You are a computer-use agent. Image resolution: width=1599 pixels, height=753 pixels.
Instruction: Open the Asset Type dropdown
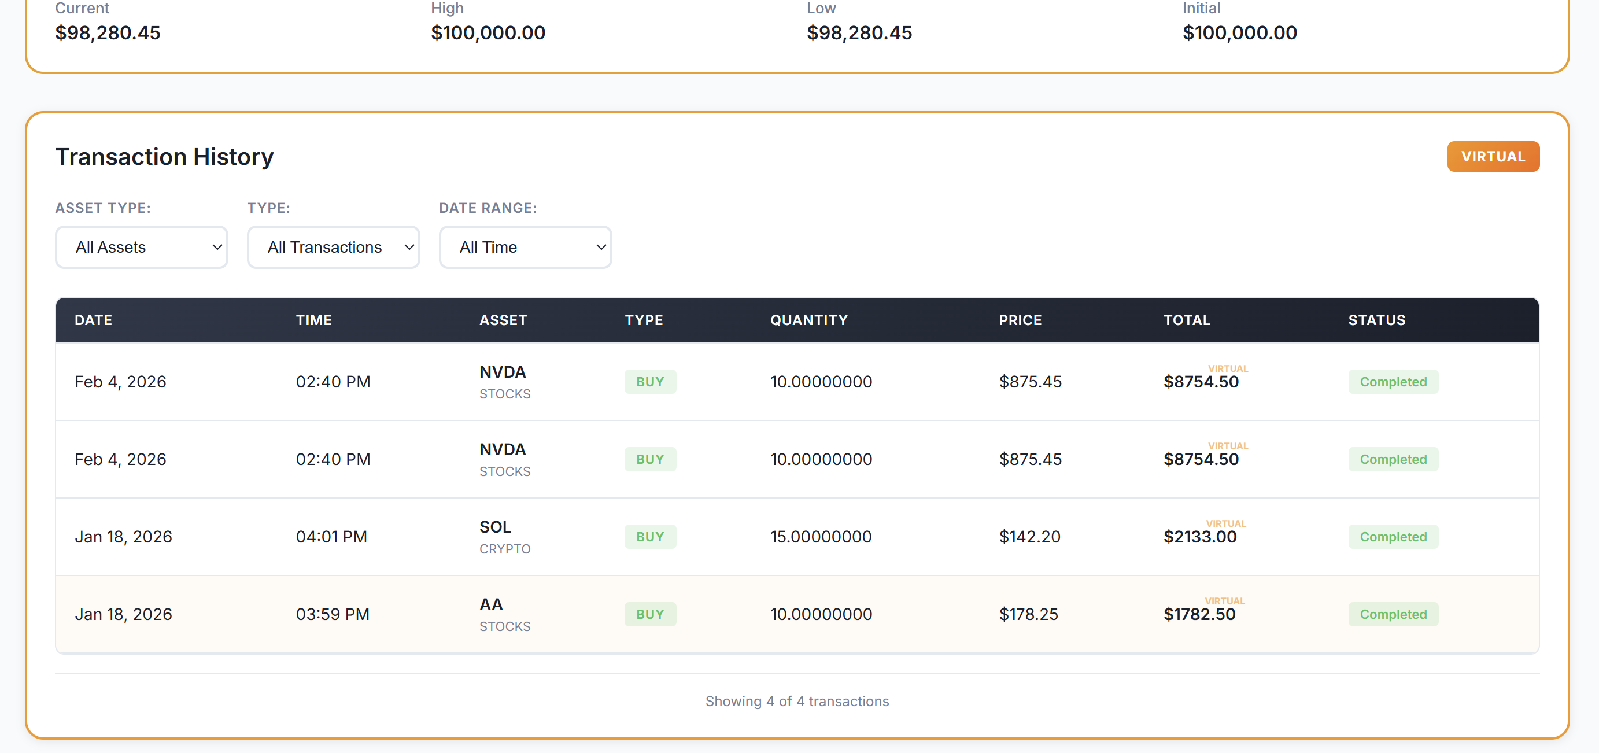pyautogui.click(x=142, y=247)
